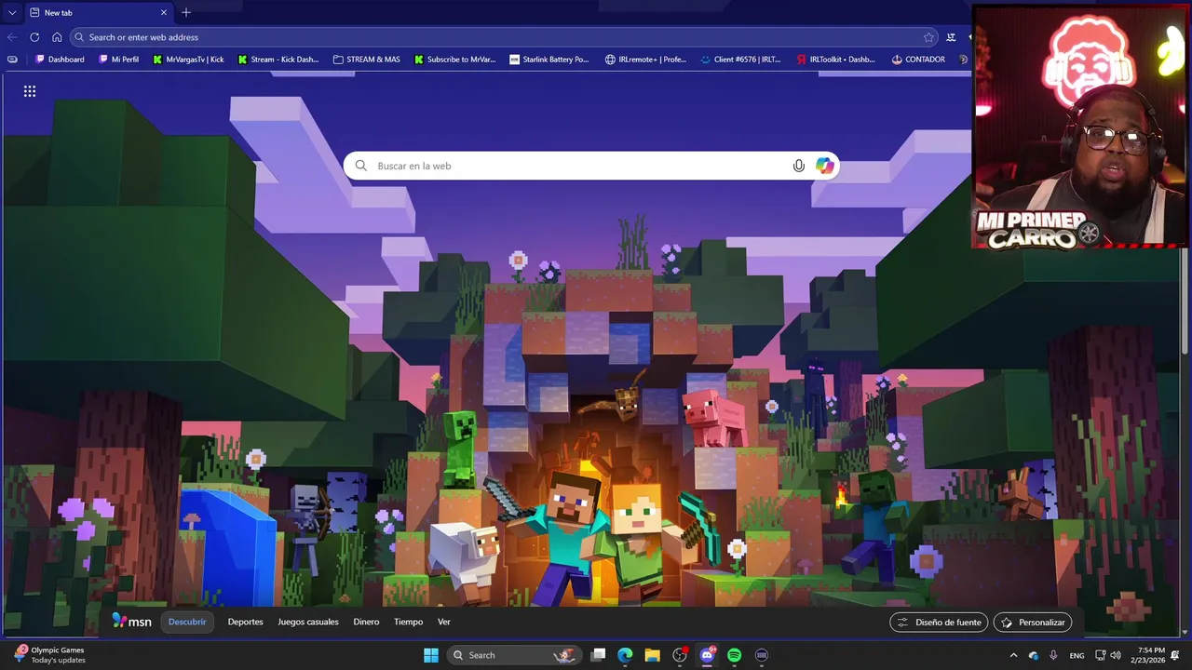Close the New tab tab

point(164,13)
